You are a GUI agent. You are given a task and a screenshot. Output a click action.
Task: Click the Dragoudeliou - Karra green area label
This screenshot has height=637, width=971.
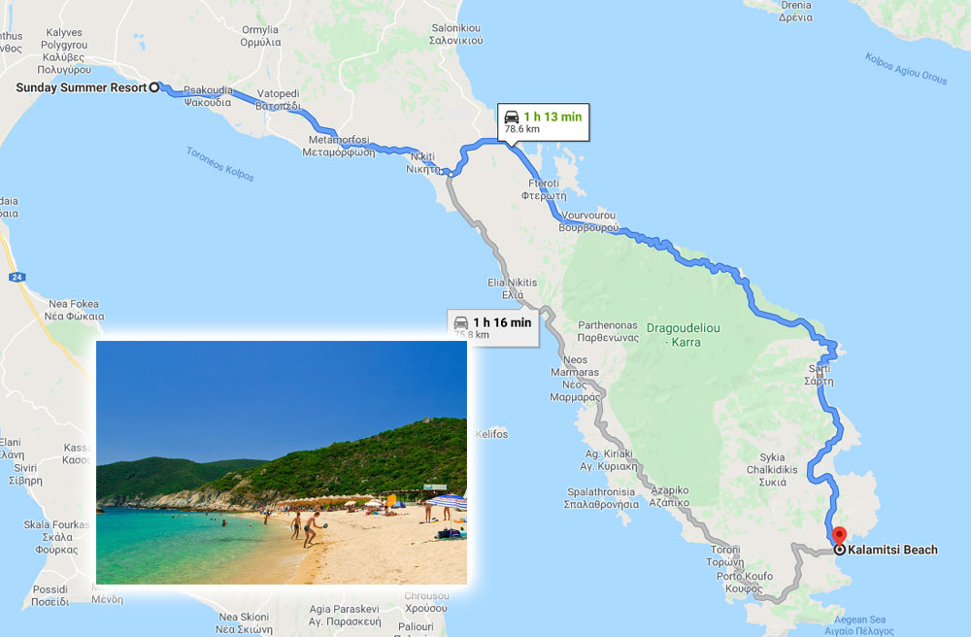[683, 335]
